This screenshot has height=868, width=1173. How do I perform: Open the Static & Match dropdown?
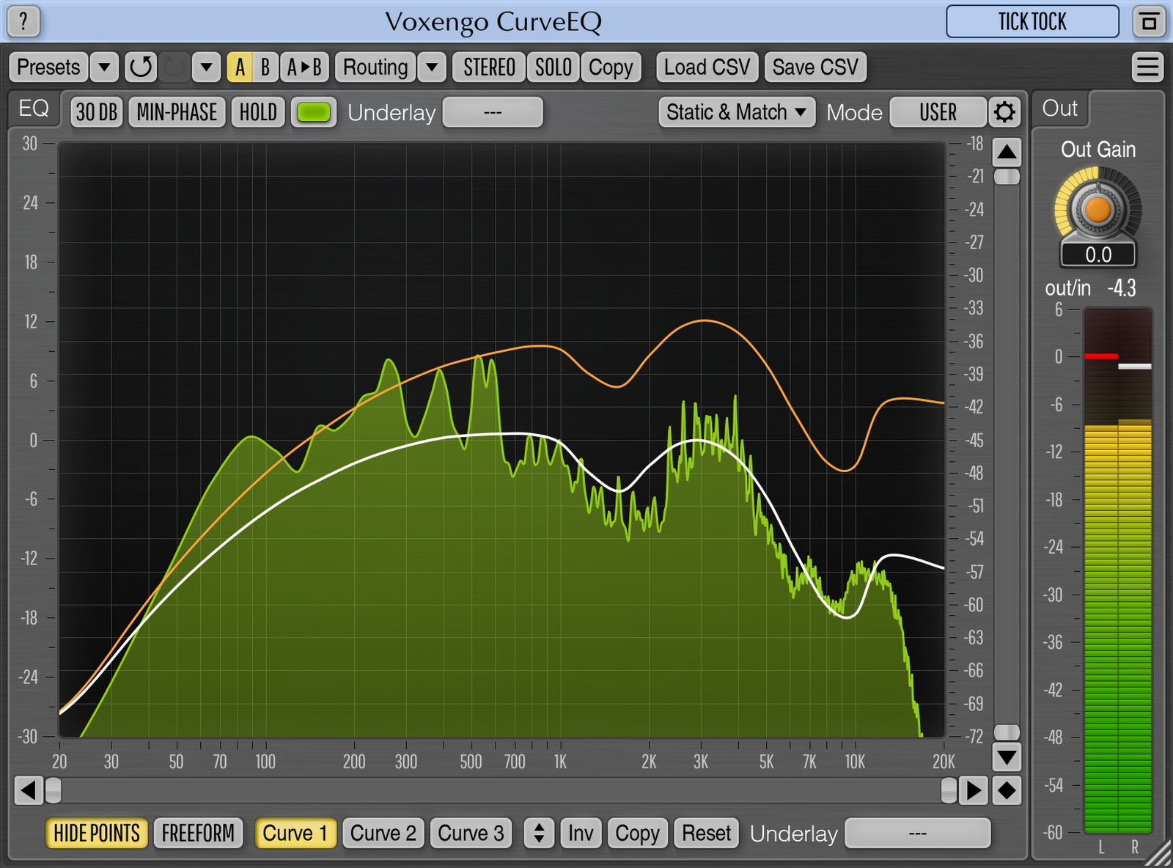click(735, 112)
